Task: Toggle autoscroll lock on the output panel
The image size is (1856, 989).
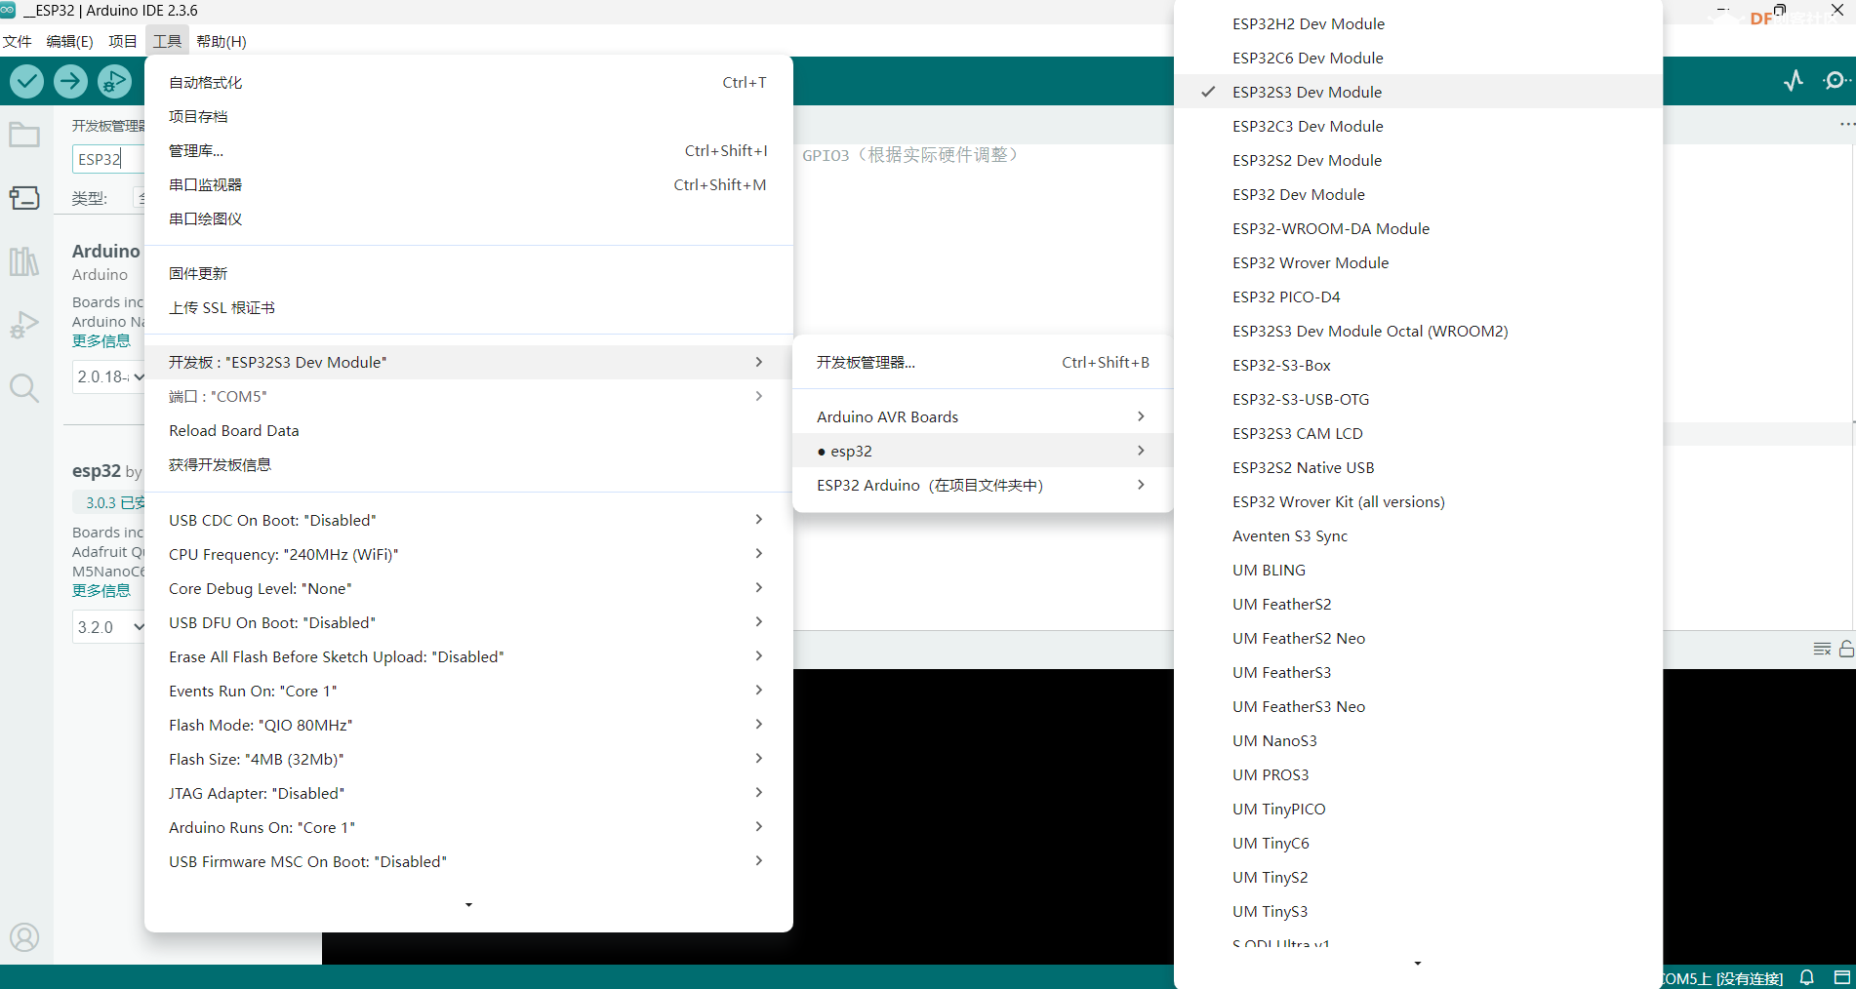Action: [x=1847, y=649]
